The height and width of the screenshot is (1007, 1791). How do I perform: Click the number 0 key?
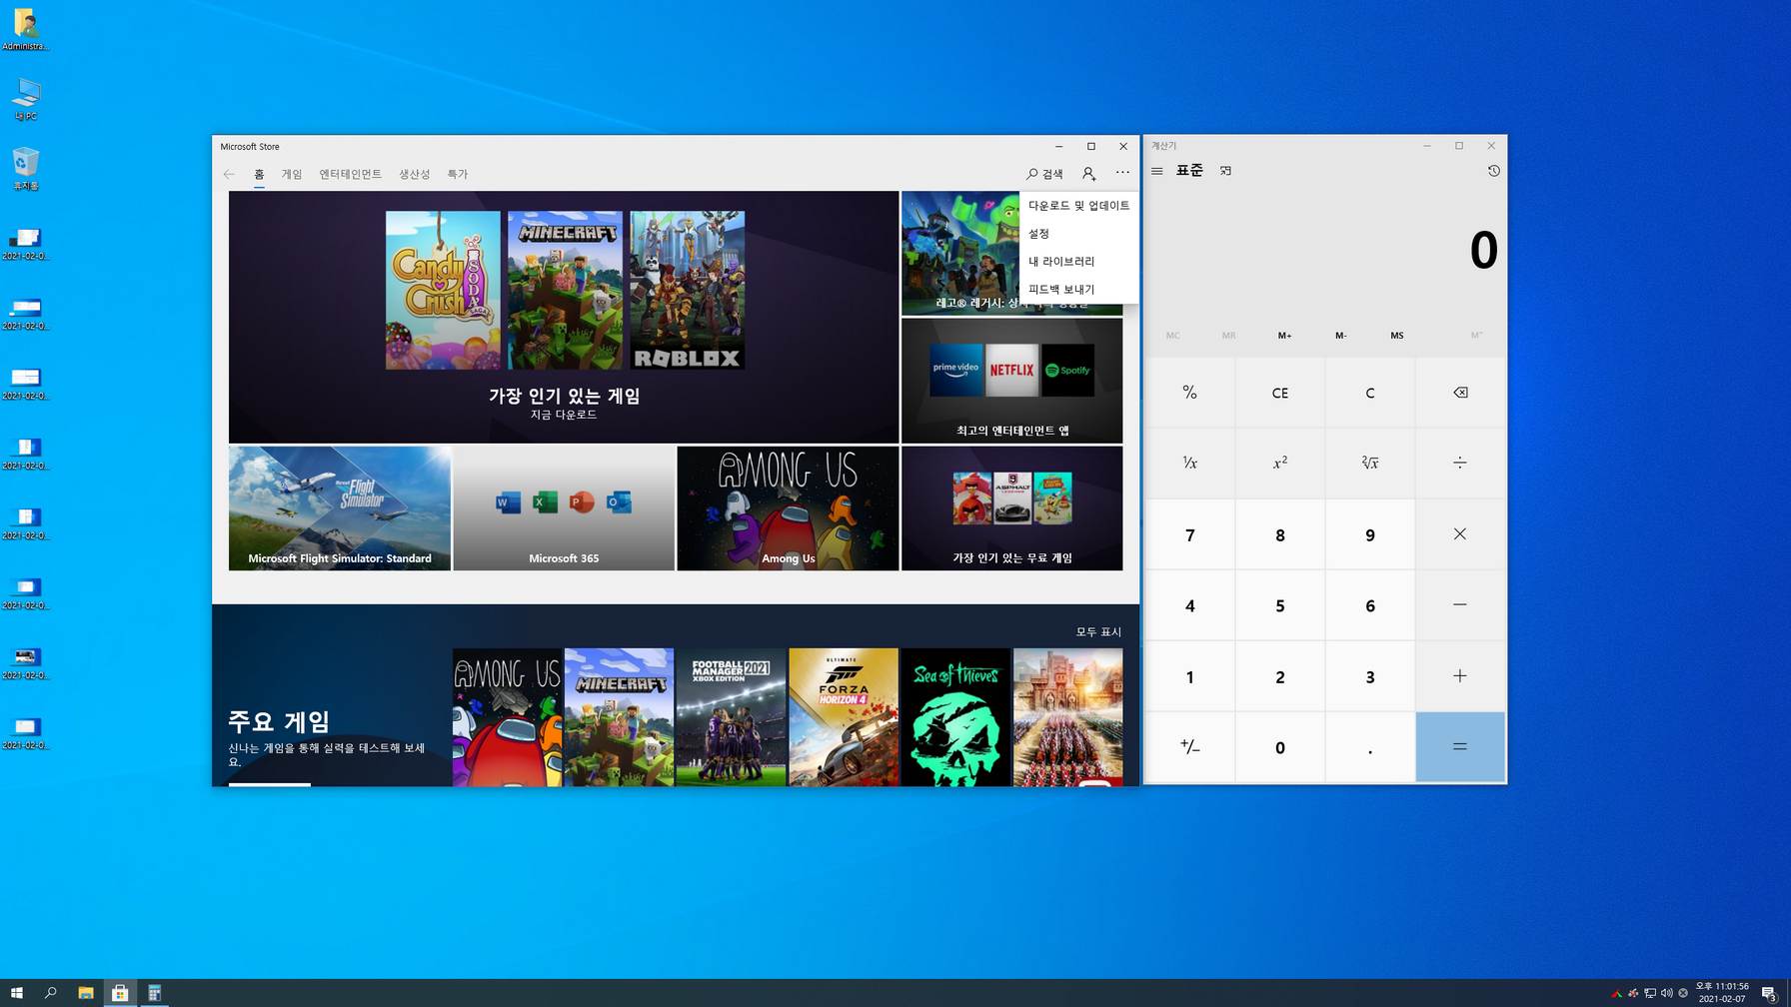pos(1280,747)
